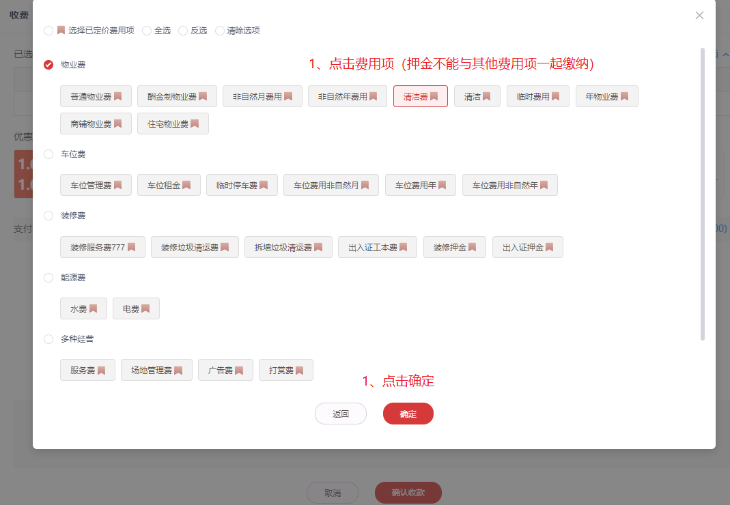This screenshot has height=505, width=730.
Task: Choose the 酬金制物业费 fee item
Action: pos(177,96)
